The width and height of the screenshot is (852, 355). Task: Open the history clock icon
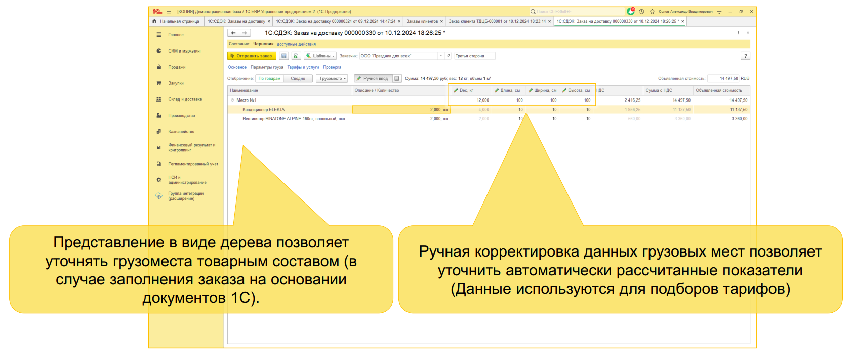point(641,11)
